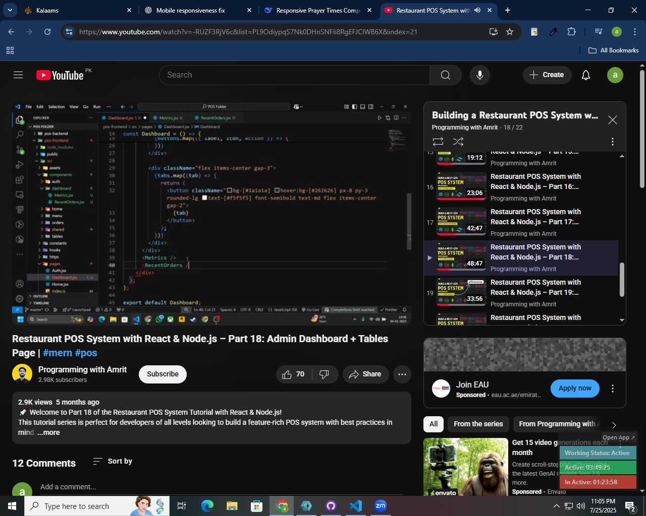Go to YouTube home via logo
This screenshot has height=516, width=646.
click(x=60, y=75)
